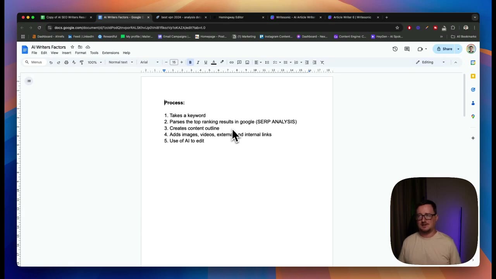Image resolution: width=496 pixels, height=279 pixels.
Task: Move document using the folder icon
Action: [80, 47]
